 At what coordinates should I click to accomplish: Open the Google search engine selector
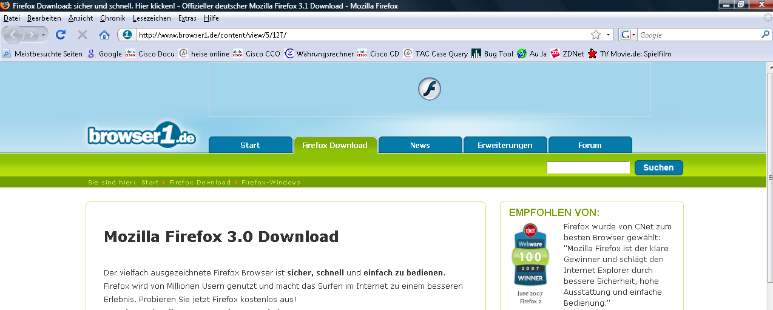pos(628,35)
